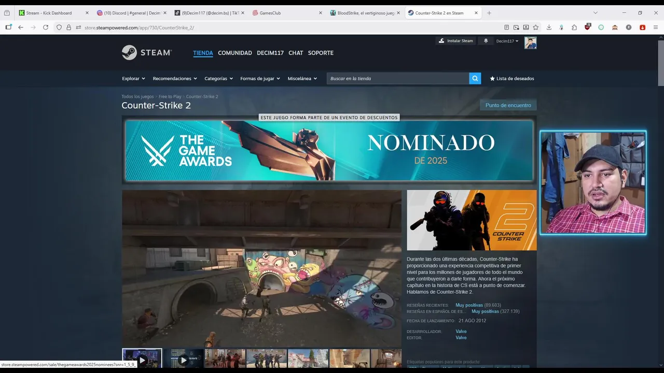Click the "21 AGO 2012" release date text
664x373 pixels.
coord(472,321)
